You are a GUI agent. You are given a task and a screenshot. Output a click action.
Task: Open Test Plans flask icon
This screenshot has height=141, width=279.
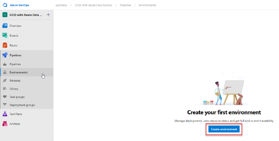(x=5, y=114)
